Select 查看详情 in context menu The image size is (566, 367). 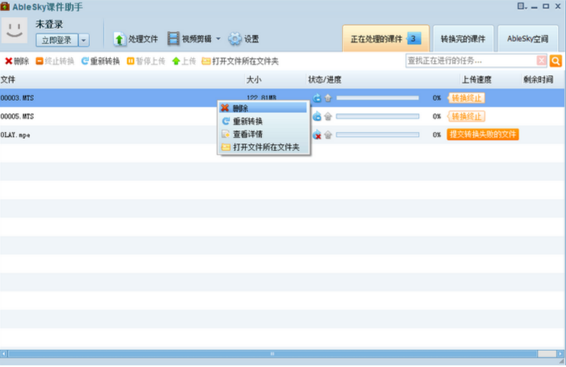click(247, 134)
